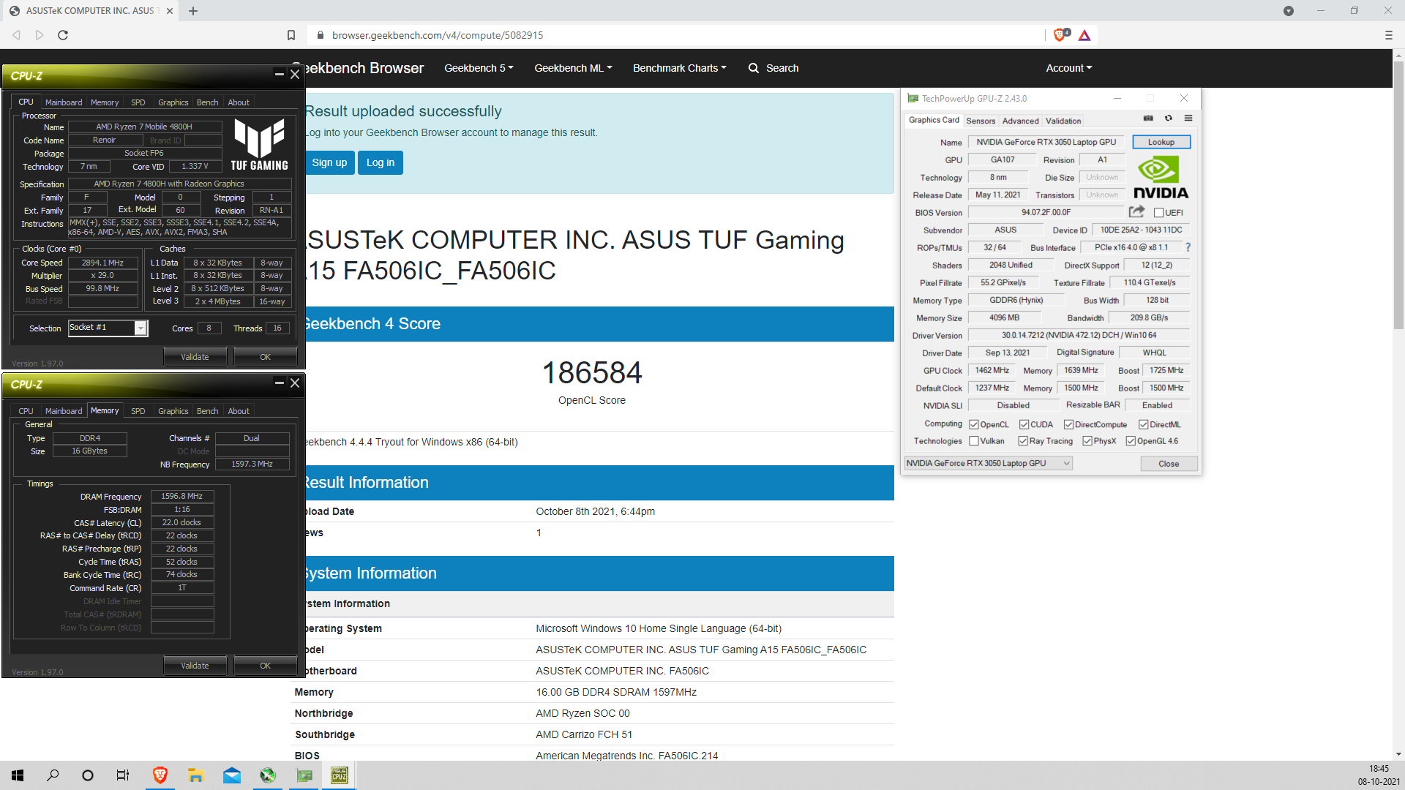The height and width of the screenshot is (790, 1405).
Task: Open Graphics tab in top CPU-Z window
Action: [173, 102]
